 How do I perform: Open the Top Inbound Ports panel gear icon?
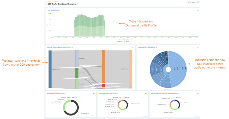94,94
